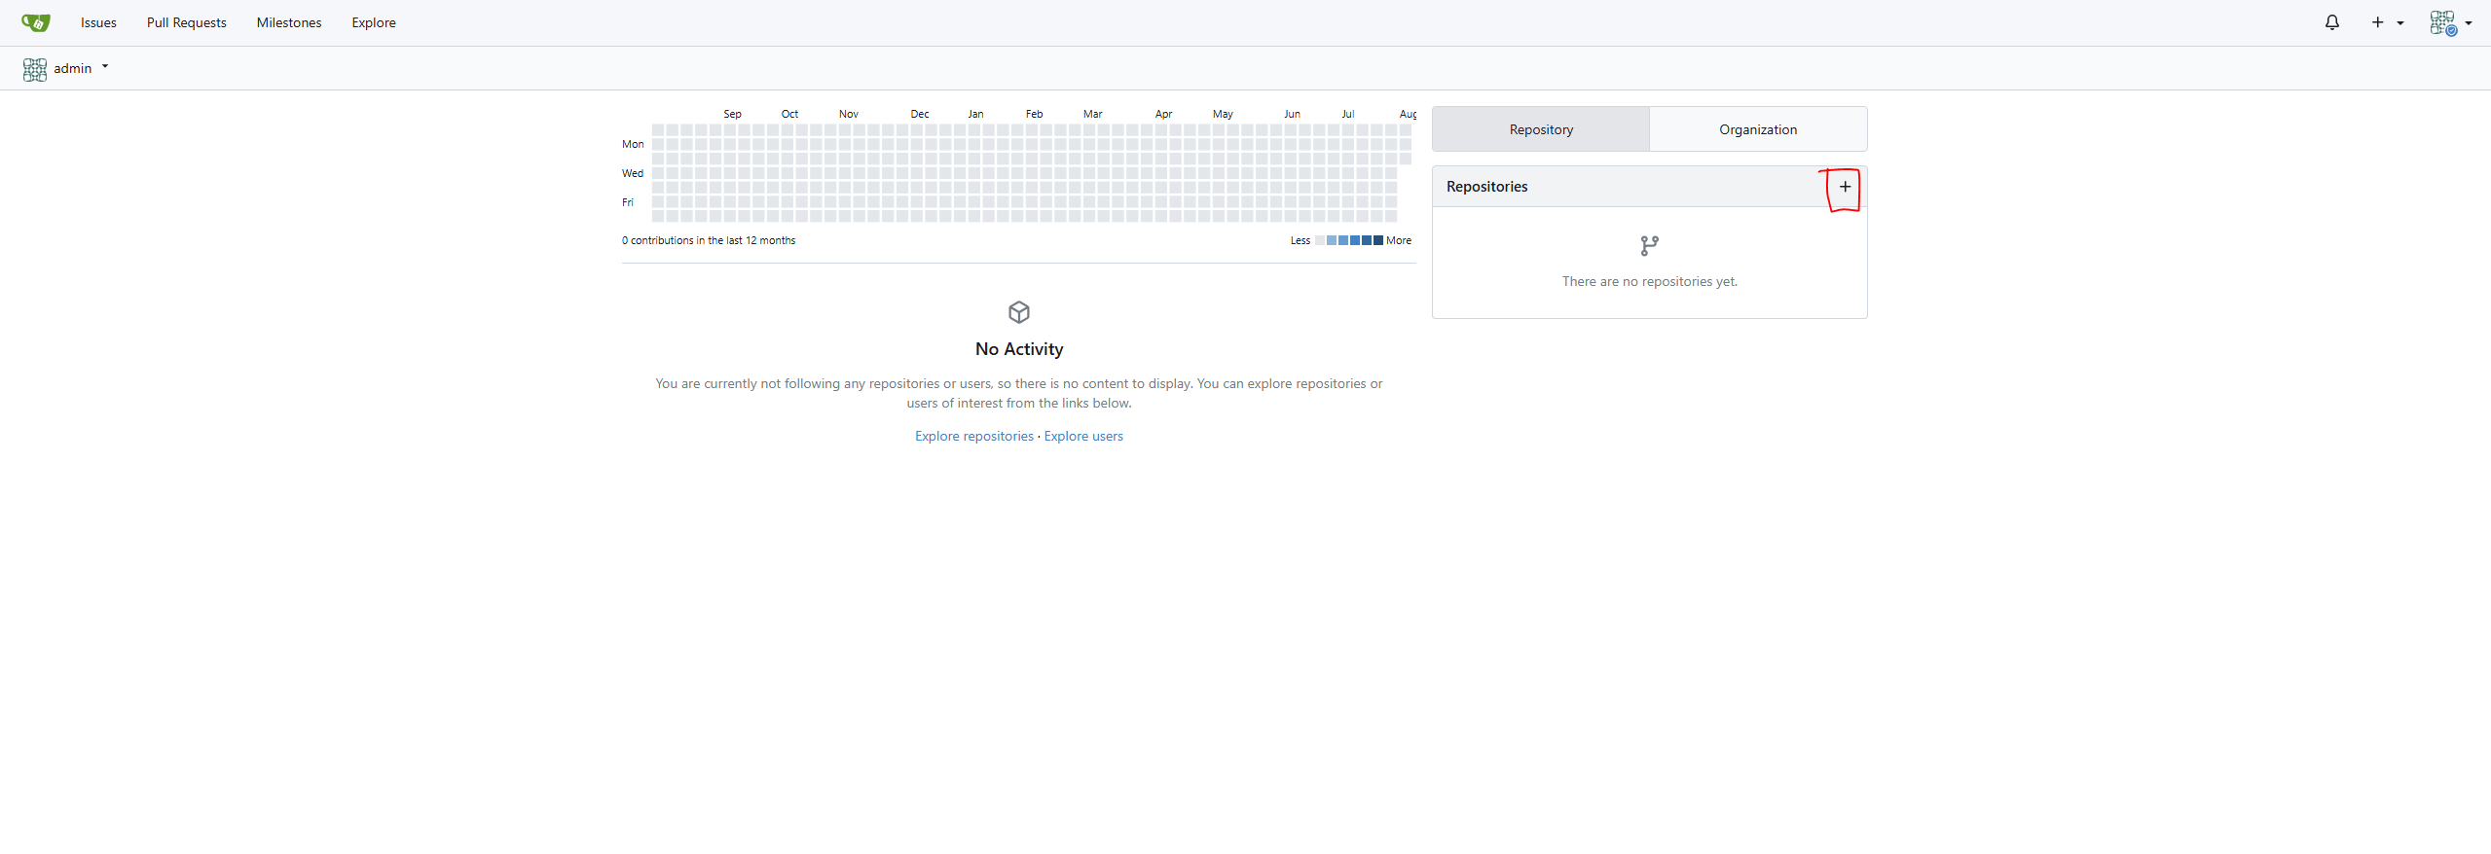This screenshot has width=2491, height=854.
Task: Go to Pull Requests page
Action: 187,22
